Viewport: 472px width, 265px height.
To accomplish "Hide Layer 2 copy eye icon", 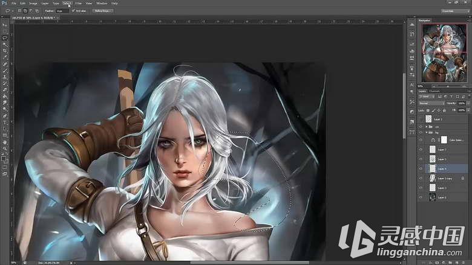I will click(x=421, y=178).
